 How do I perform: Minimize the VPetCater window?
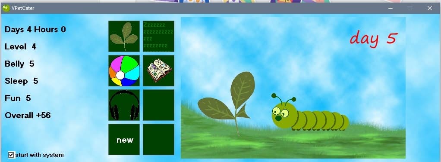point(391,9)
